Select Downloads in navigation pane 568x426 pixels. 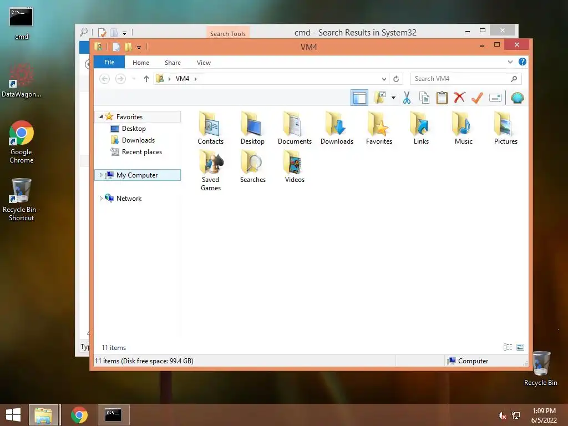(x=138, y=140)
